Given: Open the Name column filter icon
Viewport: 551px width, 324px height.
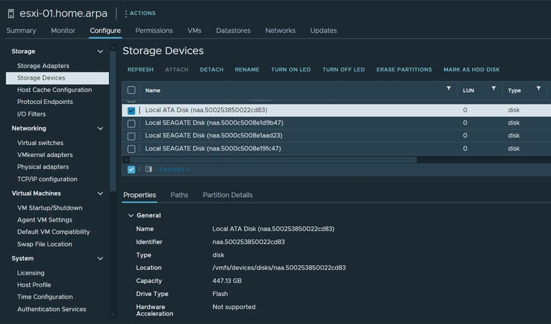Looking at the screenshot, I should point(449,89).
